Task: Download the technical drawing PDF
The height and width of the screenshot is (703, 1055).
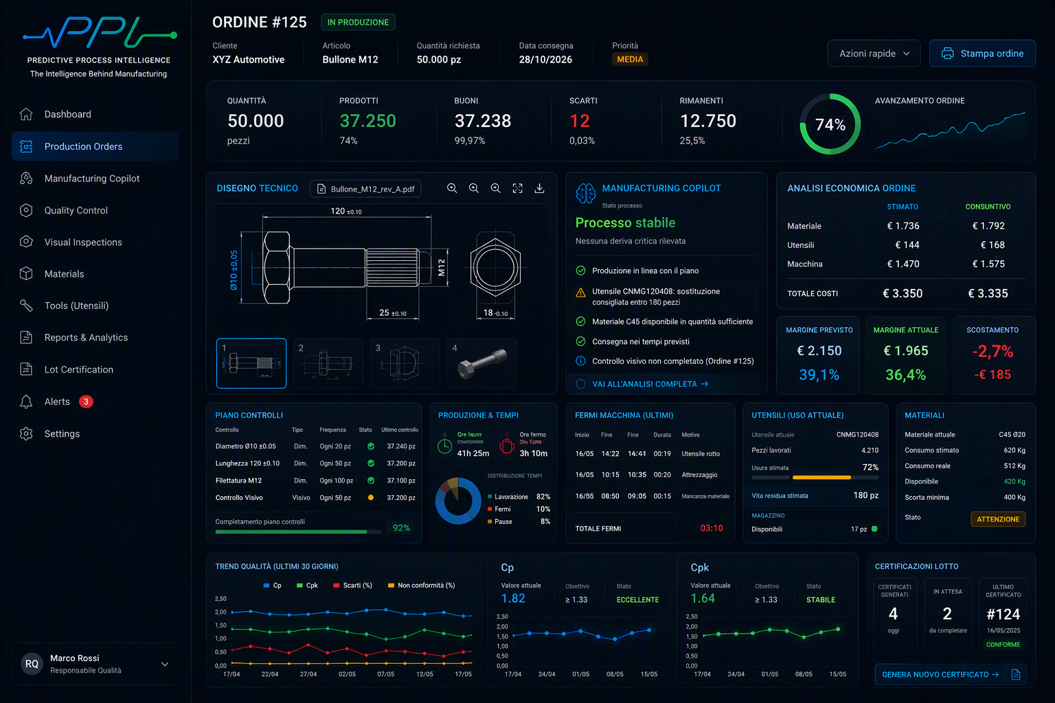Action: tap(539, 188)
